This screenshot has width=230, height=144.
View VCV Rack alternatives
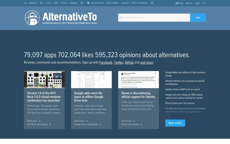click(37, 124)
